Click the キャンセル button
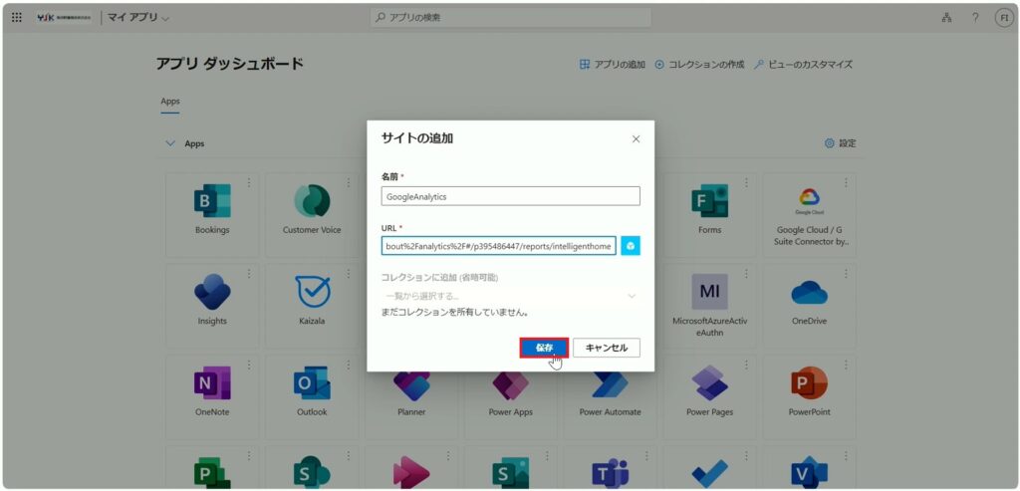Screen dimensions: 1020x491 point(607,348)
